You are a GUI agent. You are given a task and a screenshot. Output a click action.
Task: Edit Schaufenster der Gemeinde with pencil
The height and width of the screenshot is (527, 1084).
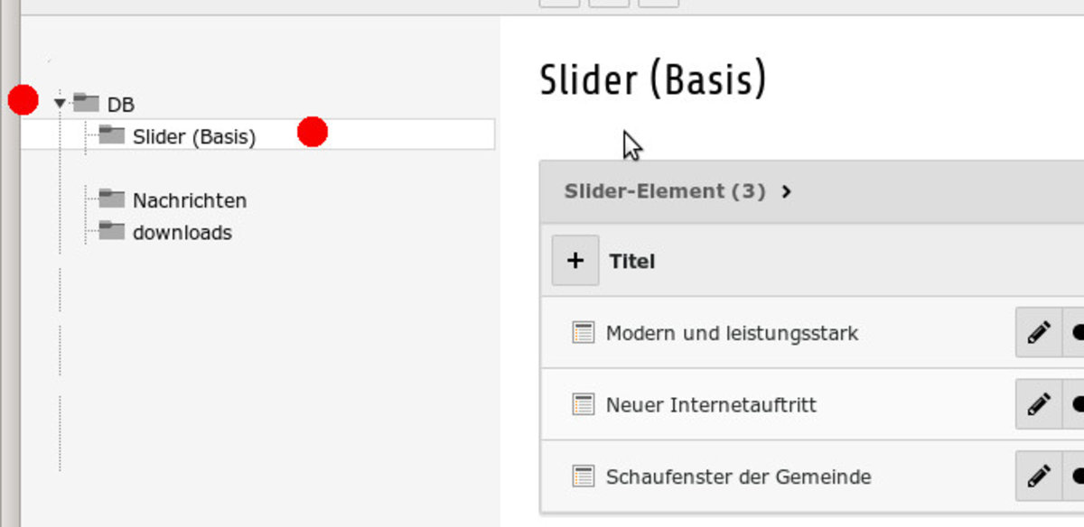click(1039, 476)
